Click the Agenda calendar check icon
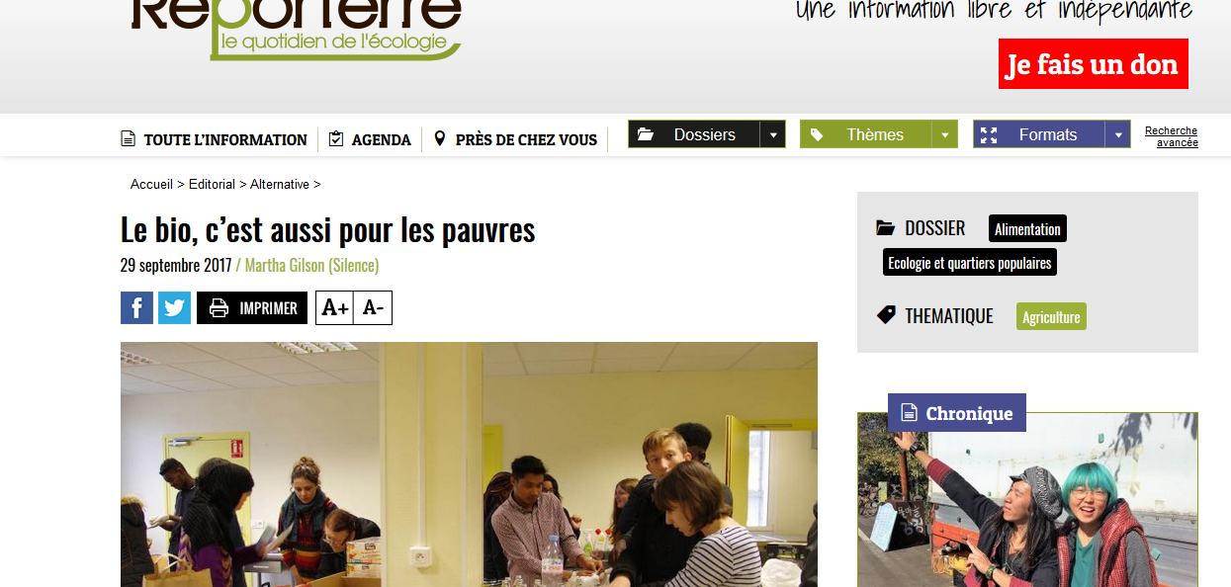 (336, 138)
